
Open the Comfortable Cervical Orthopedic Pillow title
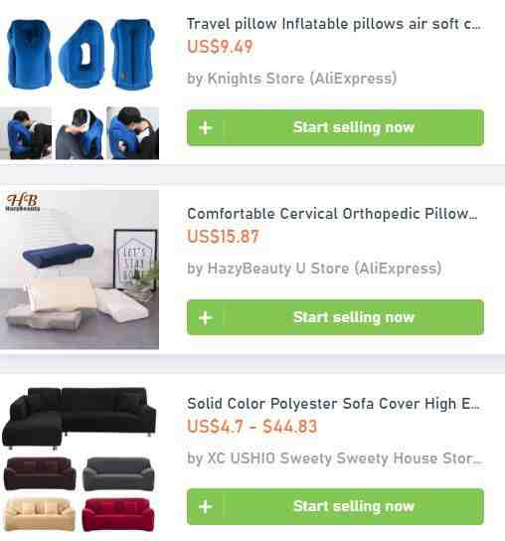coord(332,214)
